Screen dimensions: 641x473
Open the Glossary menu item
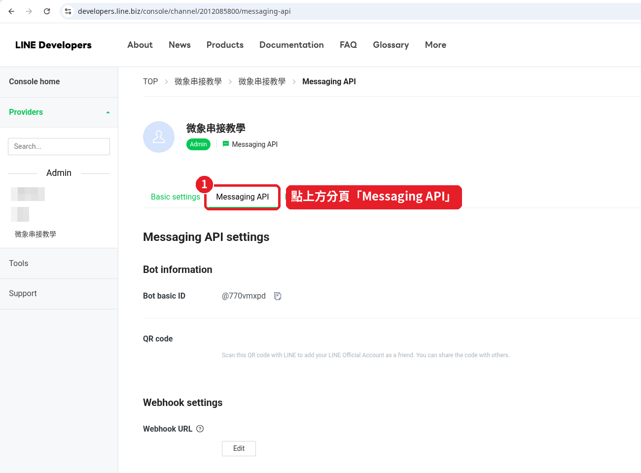[x=391, y=45]
